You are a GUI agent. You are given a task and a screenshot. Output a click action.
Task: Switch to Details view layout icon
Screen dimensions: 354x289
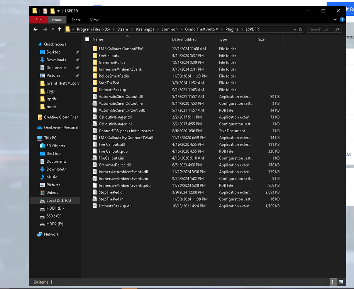[333, 282]
